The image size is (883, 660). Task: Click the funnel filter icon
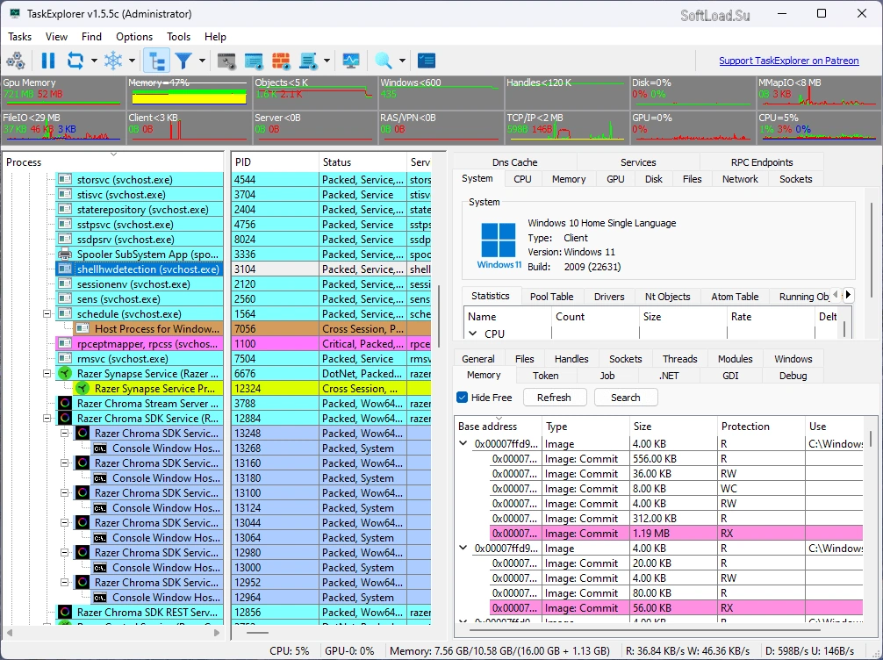pyautogui.click(x=183, y=61)
